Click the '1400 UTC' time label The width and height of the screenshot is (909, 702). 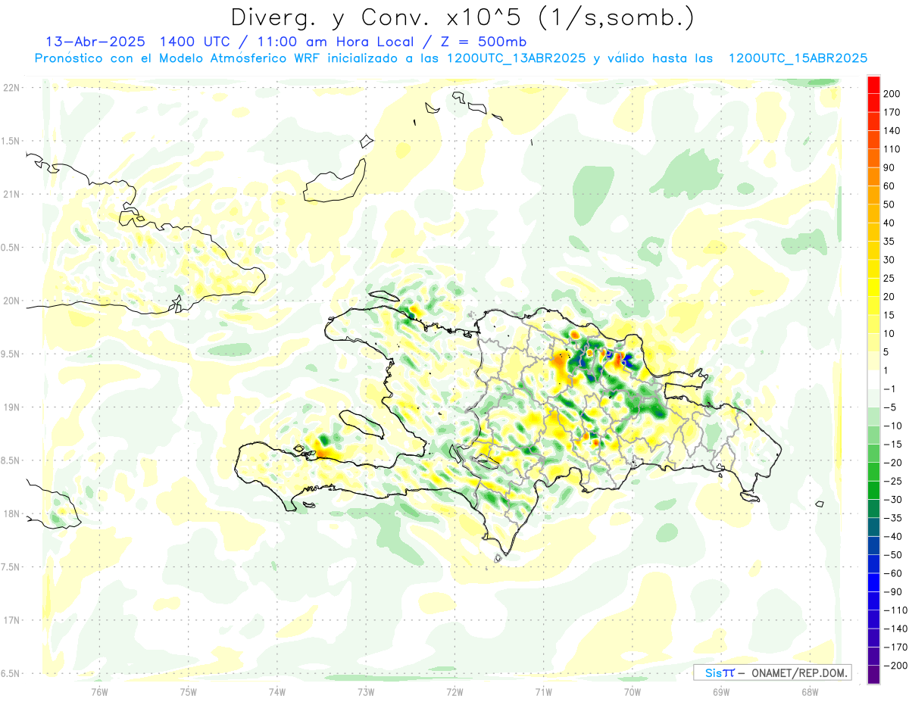pyautogui.click(x=195, y=42)
